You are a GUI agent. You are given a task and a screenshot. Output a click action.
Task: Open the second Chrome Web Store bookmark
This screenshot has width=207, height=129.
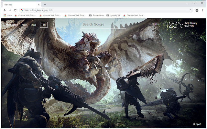[x=50, y=15]
